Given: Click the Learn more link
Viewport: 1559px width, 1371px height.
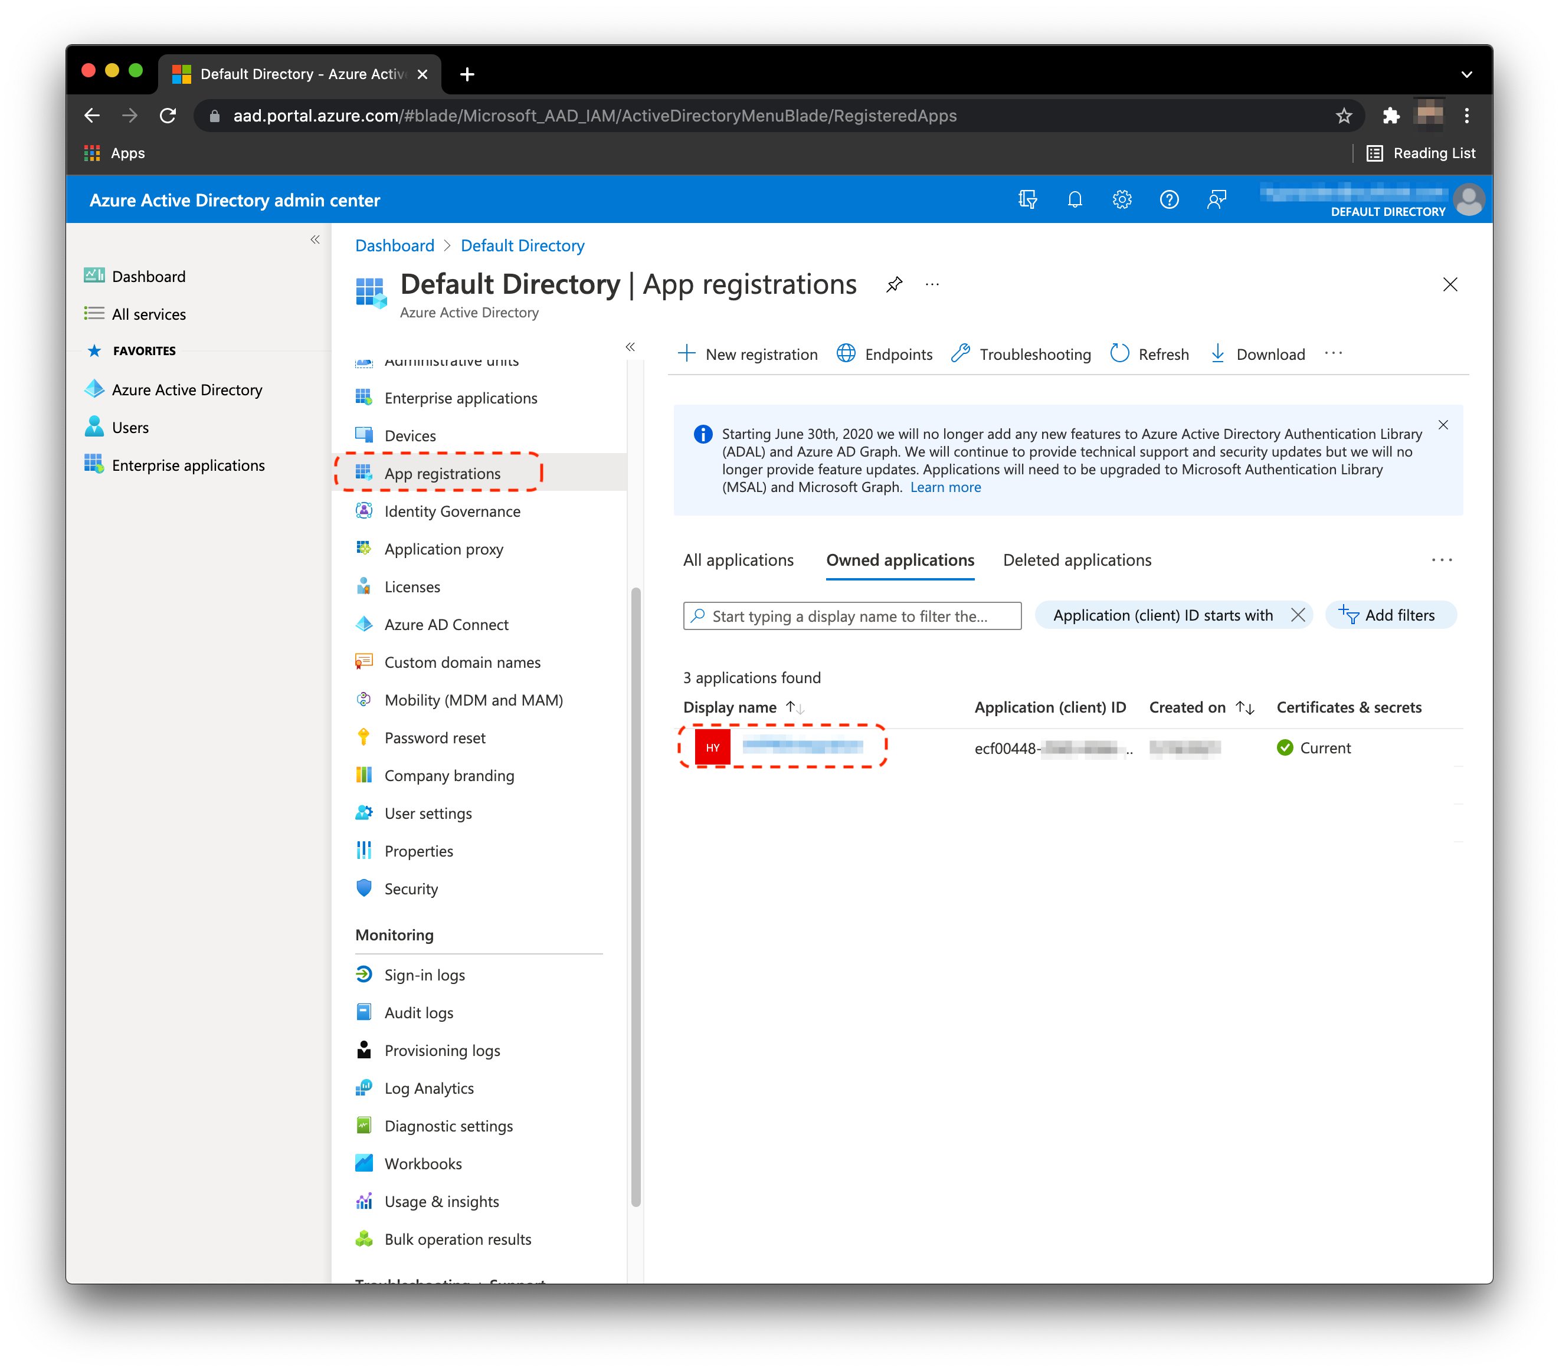Looking at the screenshot, I should (945, 488).
